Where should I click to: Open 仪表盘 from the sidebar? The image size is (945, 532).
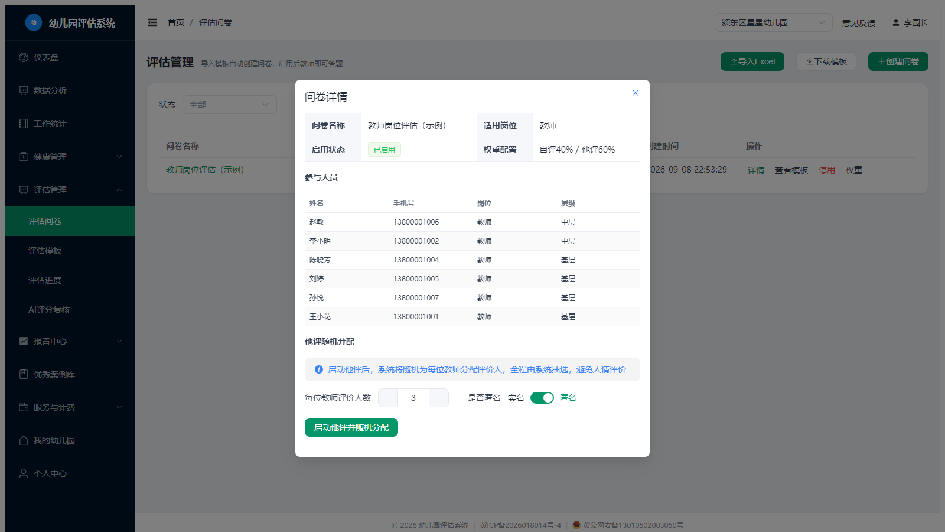click(70, 57)
